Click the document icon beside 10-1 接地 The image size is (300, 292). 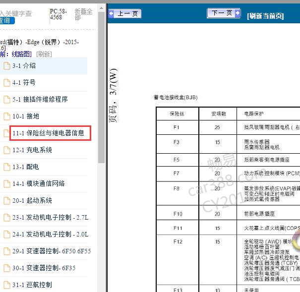click(7, 117)
